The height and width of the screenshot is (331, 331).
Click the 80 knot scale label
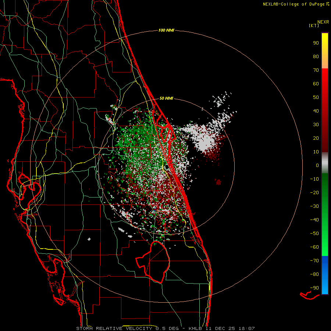316,56
